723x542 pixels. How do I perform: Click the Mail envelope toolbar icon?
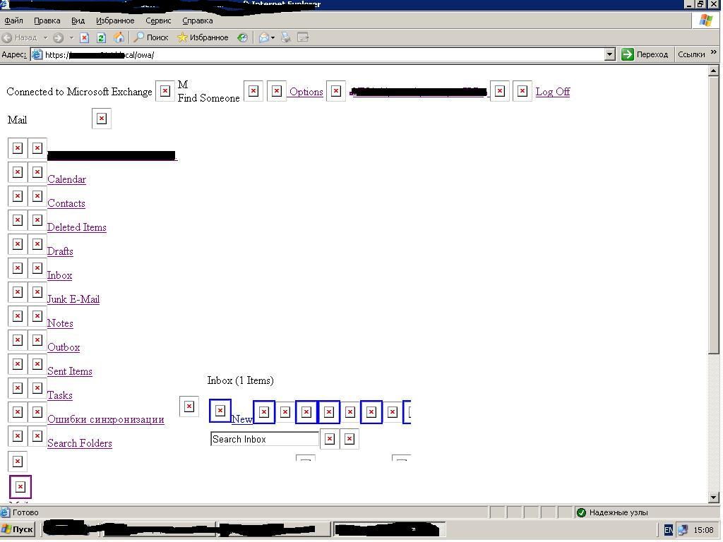click(264, 38)
